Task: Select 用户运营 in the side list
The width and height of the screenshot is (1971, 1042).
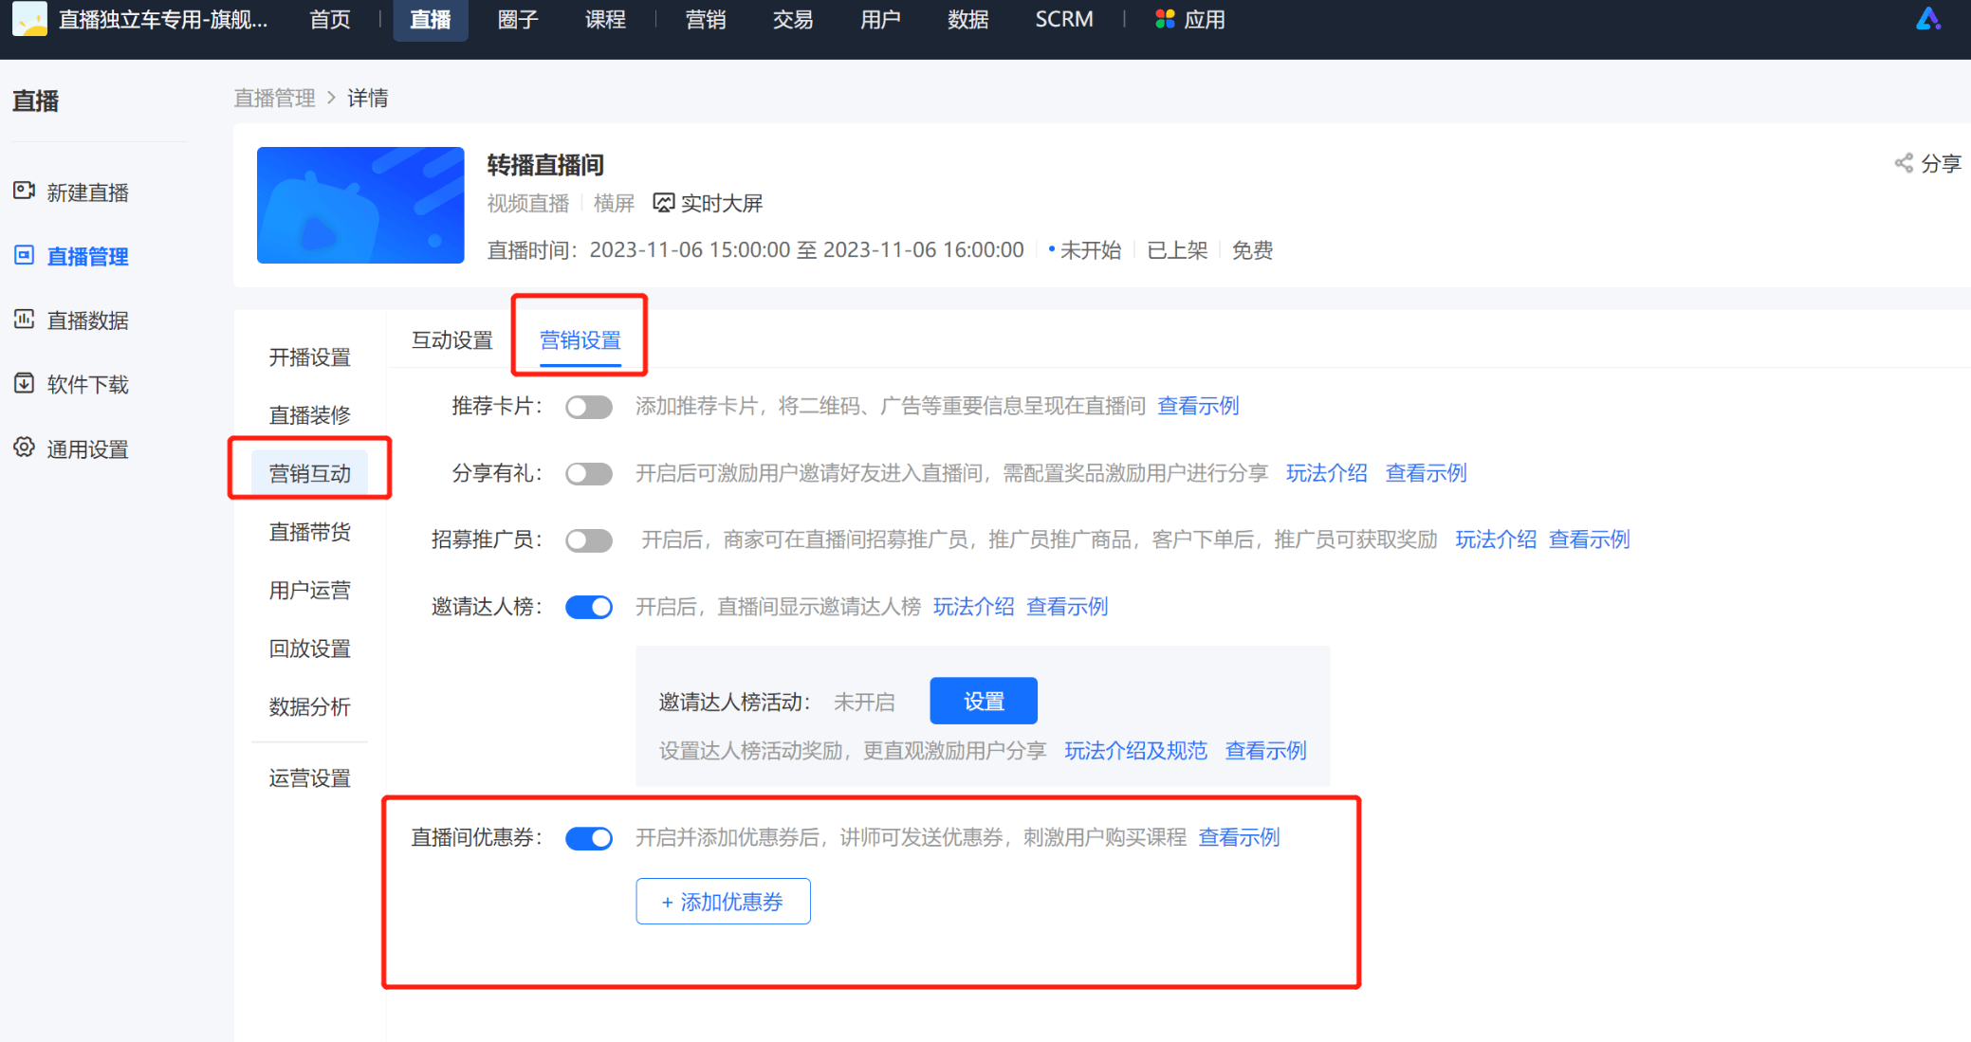Action: point(309,590)
